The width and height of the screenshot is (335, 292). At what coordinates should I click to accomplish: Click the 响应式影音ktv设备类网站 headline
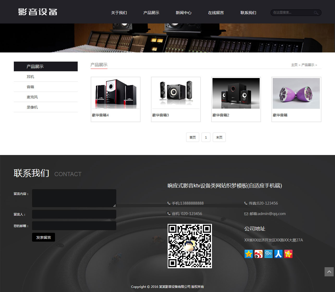click(x=225, y=186)
